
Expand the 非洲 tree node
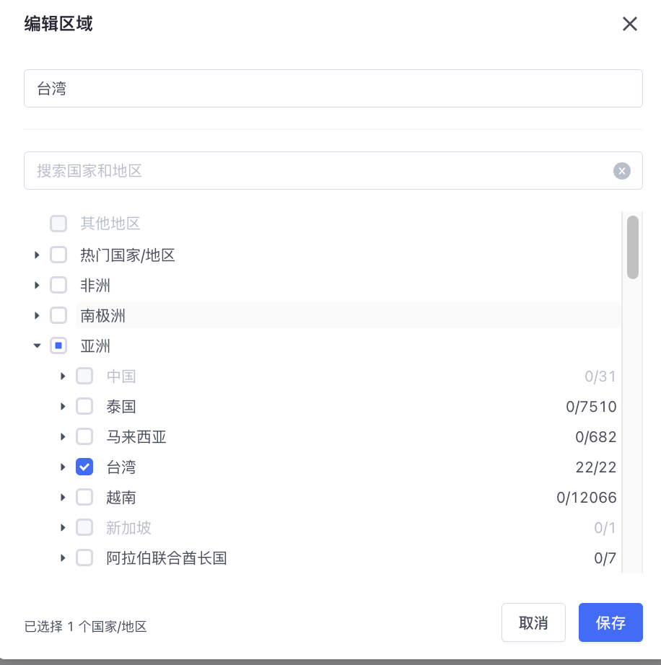pos(37,286)
